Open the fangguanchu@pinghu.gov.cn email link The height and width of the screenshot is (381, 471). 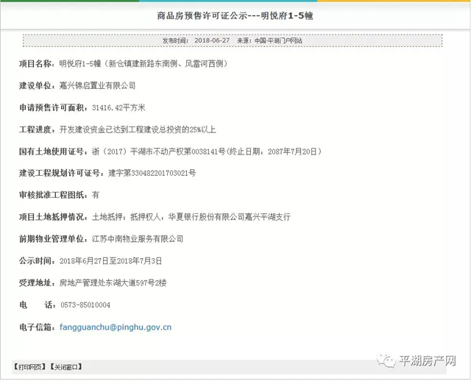point(116,327)
